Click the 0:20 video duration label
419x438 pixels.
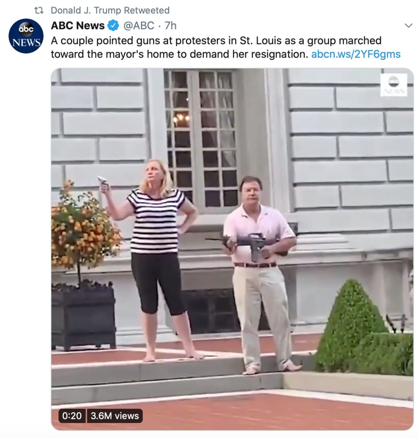[72, 416]
